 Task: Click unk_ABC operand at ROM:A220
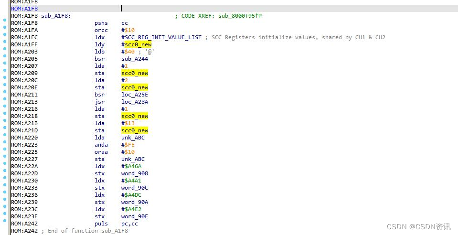click(133, 138)
